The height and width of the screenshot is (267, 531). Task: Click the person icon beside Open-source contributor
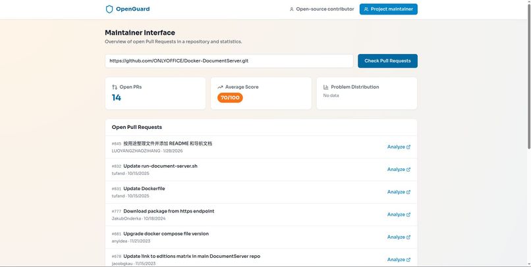tap(292, 9)
